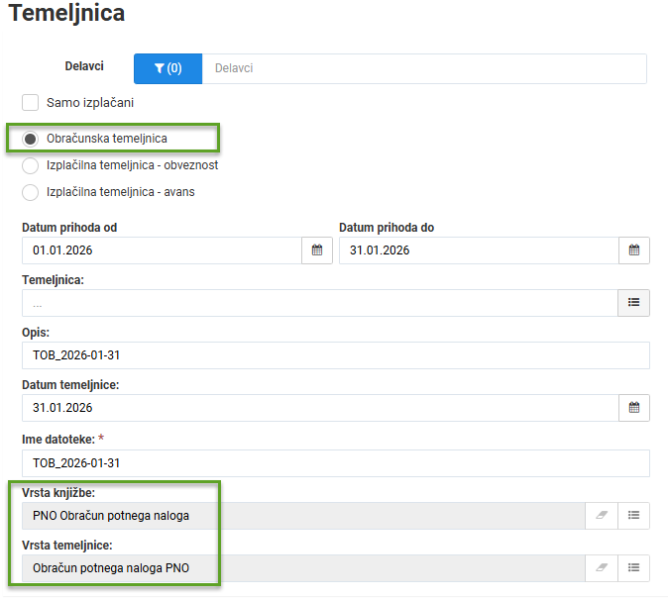The image size is (668, 599).
Task: Open calendar for Datum prihoda do
Action: click(634, 250)
